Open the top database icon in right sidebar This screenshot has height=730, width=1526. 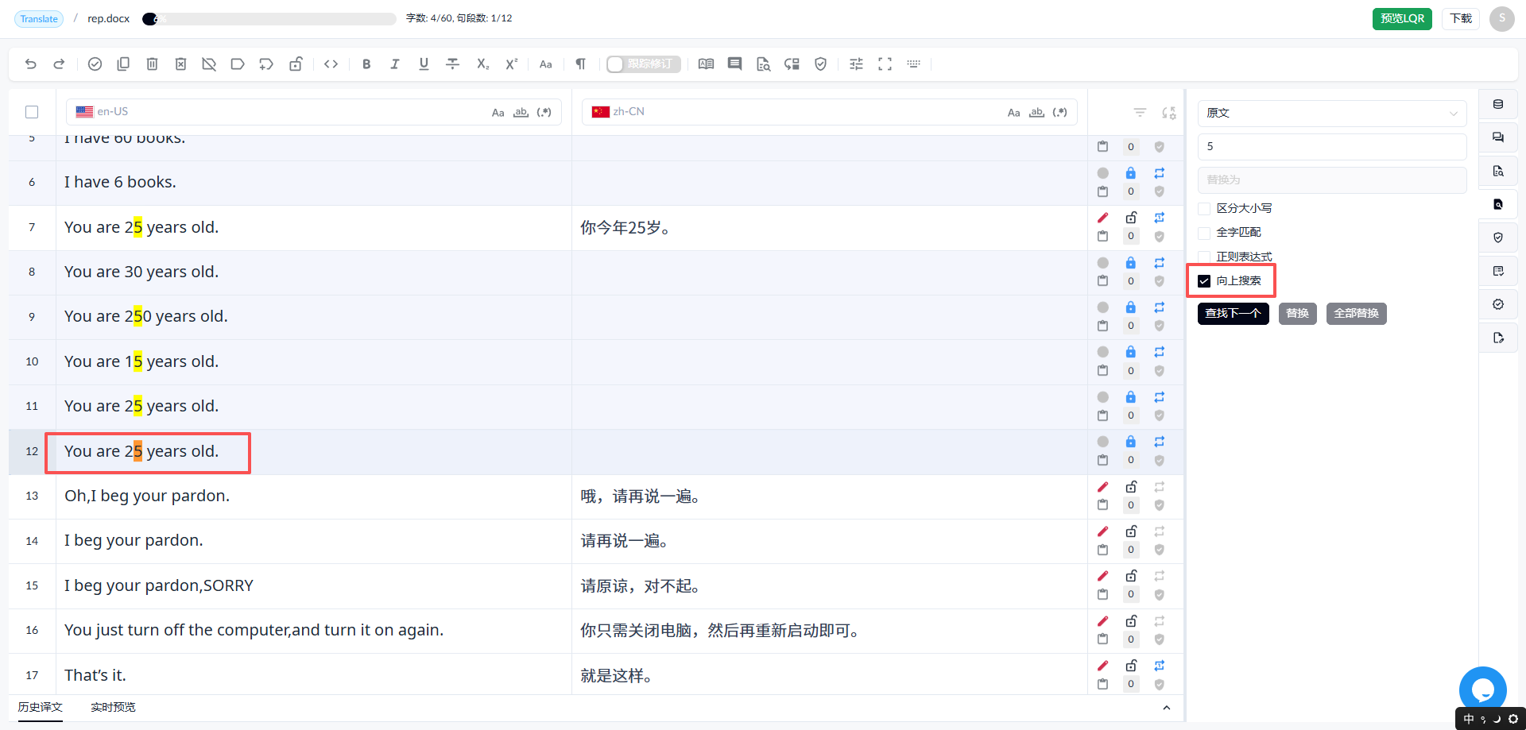[x=1498, y=104]
